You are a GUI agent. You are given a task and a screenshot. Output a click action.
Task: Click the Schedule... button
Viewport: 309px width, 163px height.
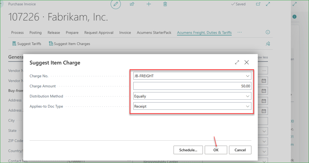tap(188, 150)
